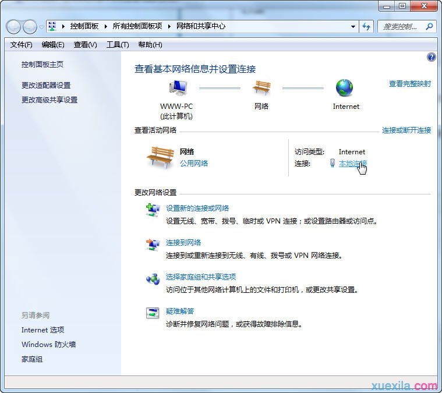The height and width of the screenshot is (393, 442).
Task: Click the homegroup and sharing options icon
Action: pos(153,279)
